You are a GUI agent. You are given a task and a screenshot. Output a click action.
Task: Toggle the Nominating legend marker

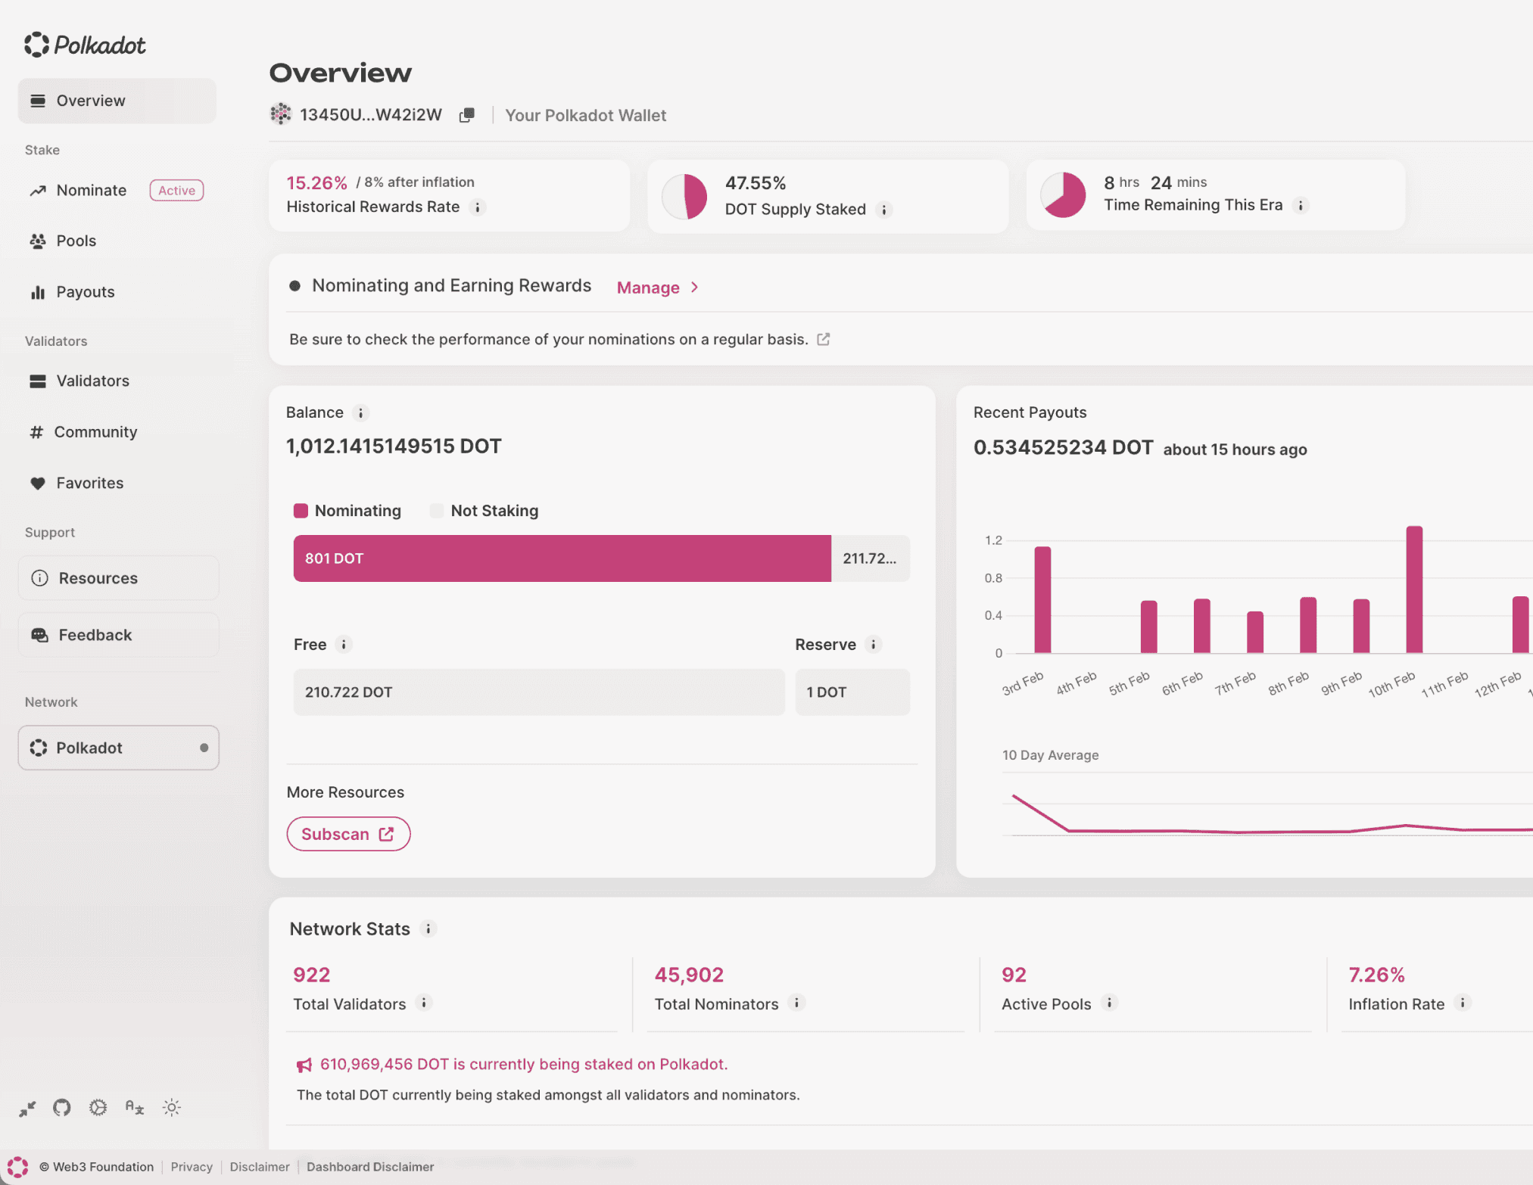point(301,511)
